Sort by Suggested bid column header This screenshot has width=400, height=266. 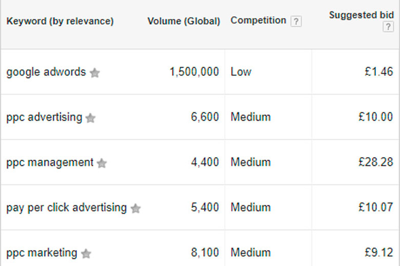[x=361, y=15]
